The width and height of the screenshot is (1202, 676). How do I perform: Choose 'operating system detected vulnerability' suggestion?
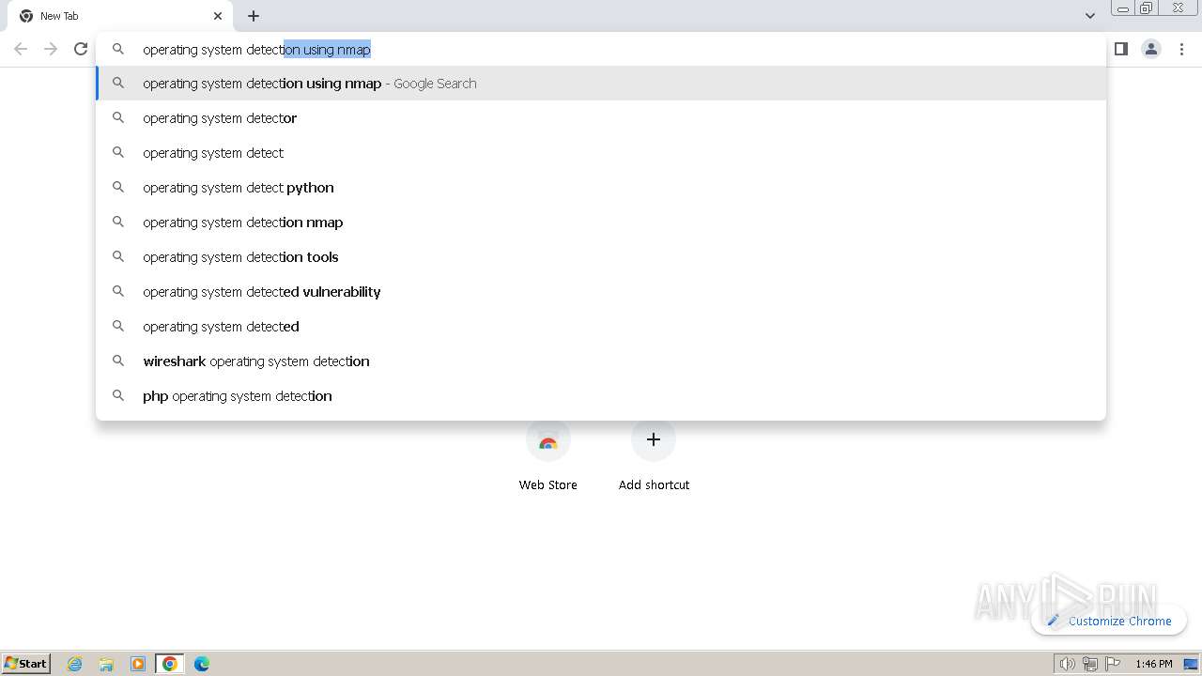(x=601, y=292)
